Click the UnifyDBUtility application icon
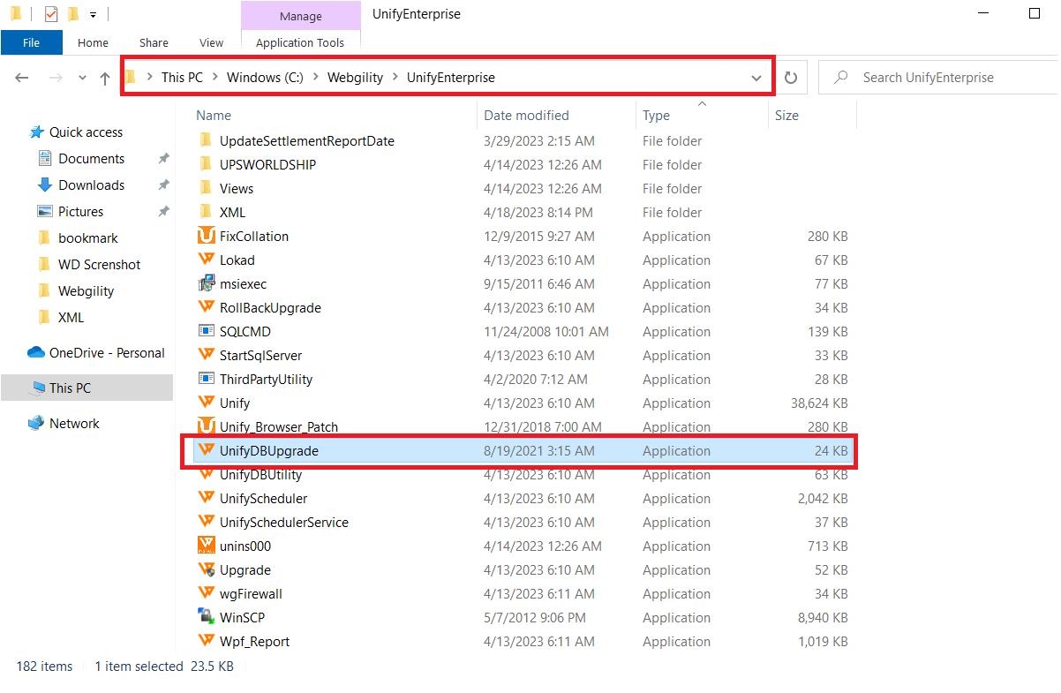The width and height of the screenshot is (1061, 693). 206,474
